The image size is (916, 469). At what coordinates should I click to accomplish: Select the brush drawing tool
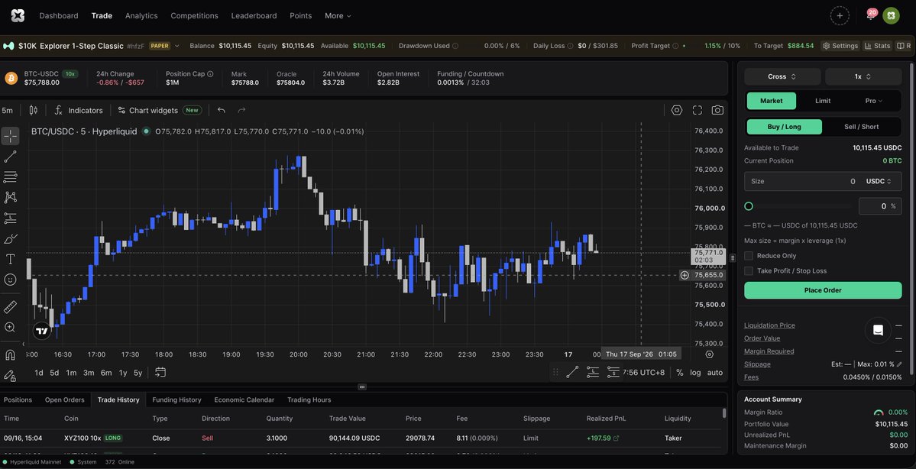coord(10,239)
